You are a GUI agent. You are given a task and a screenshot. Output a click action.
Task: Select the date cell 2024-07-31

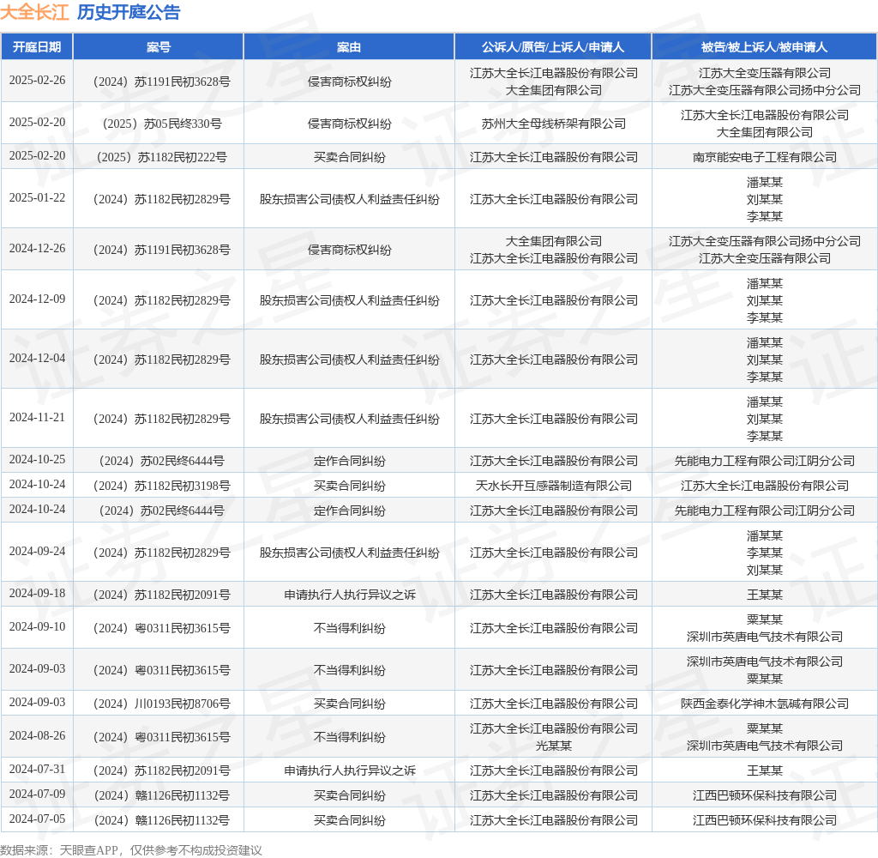point(37,770)
